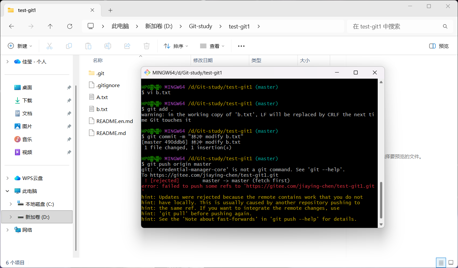Close the MINGW64 terminal window
Viewport: 458px width, 268px height.
pos(375,73)
